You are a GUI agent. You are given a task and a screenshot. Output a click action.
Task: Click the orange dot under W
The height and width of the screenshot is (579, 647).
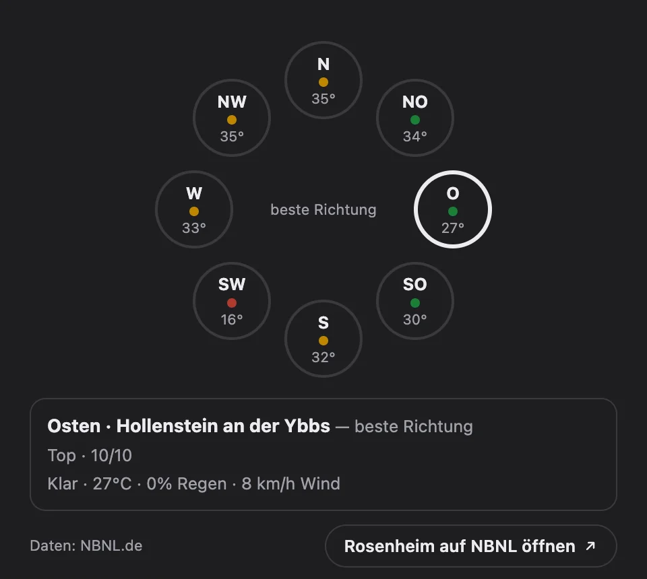(194, 211)
